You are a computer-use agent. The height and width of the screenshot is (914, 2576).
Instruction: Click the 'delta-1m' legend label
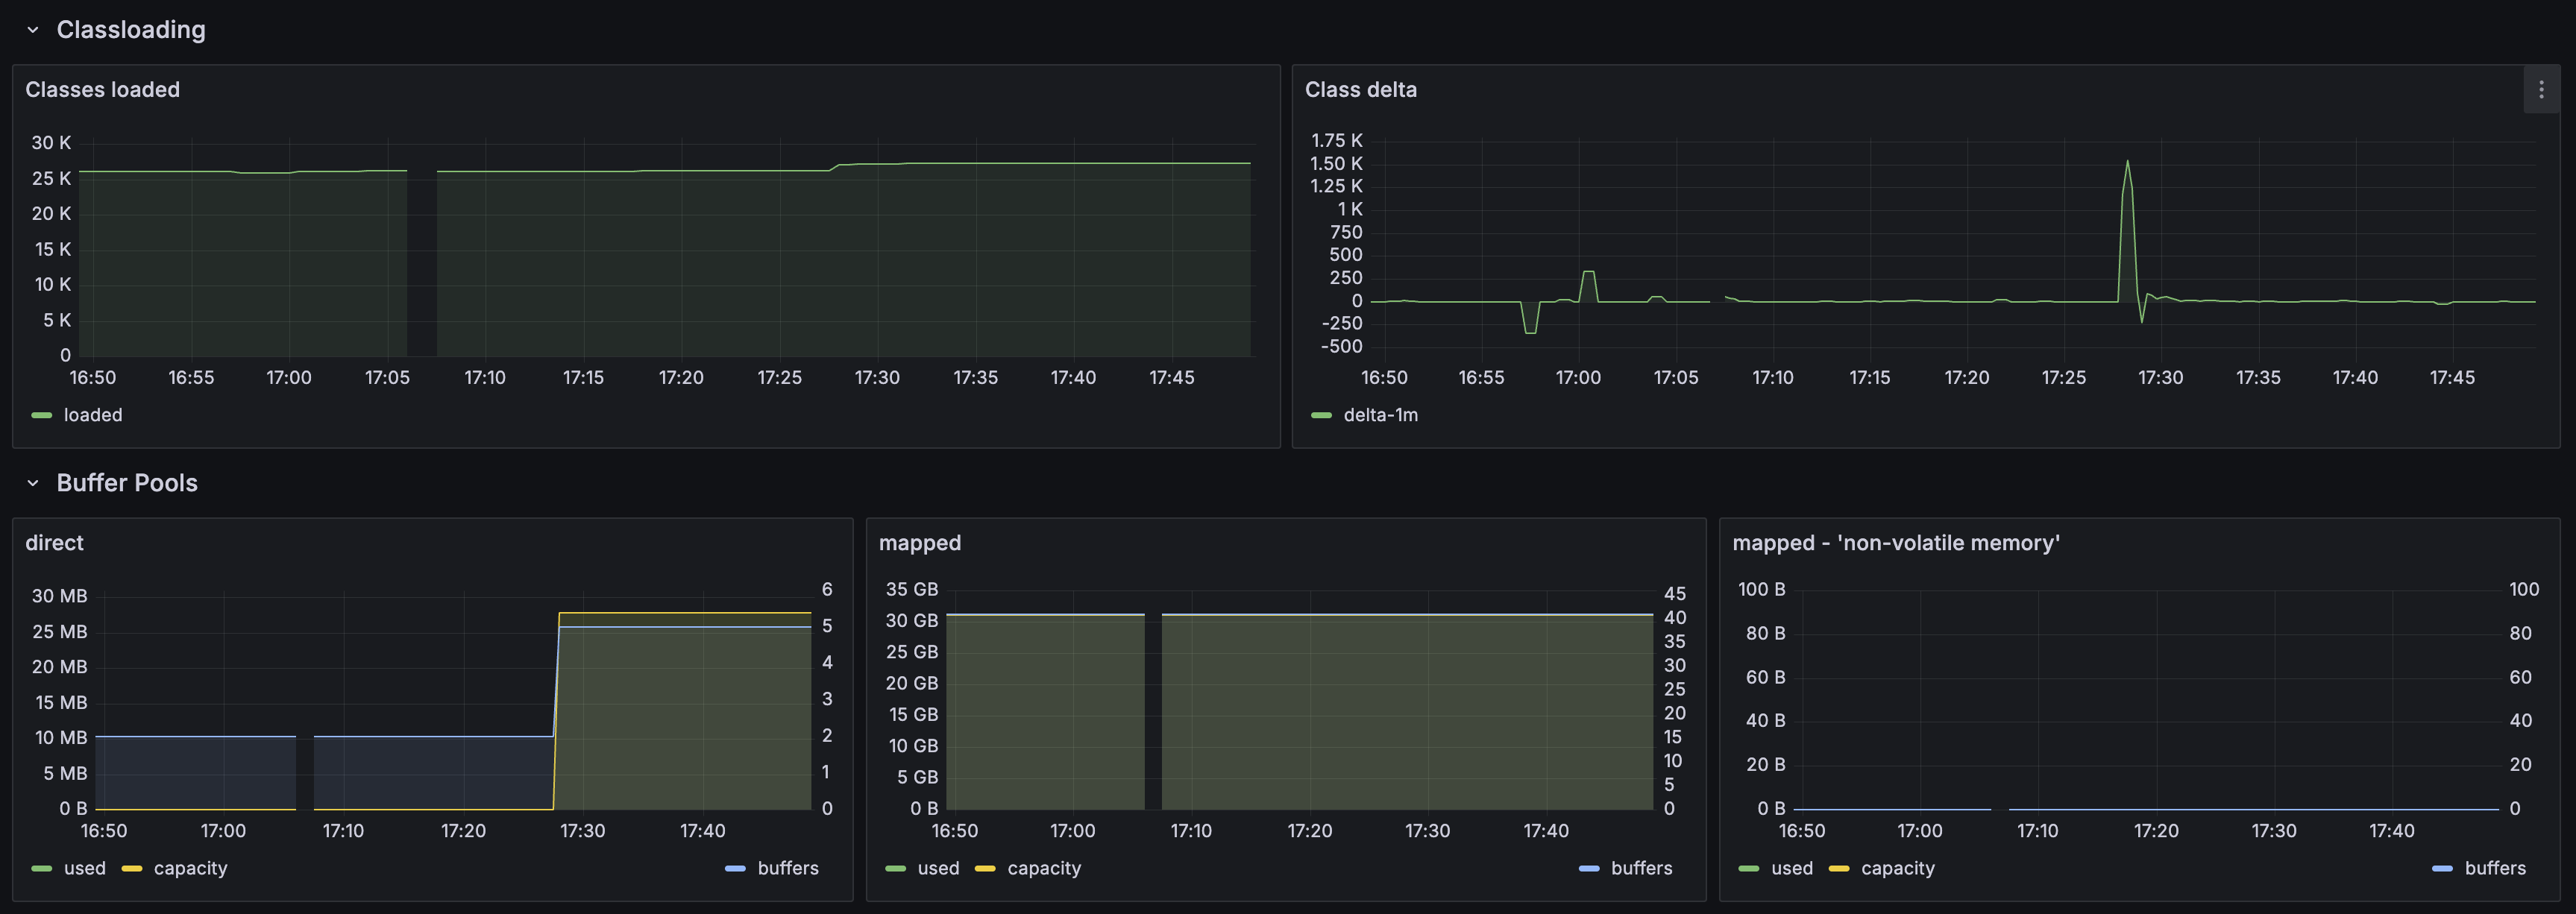(1381, 414)
